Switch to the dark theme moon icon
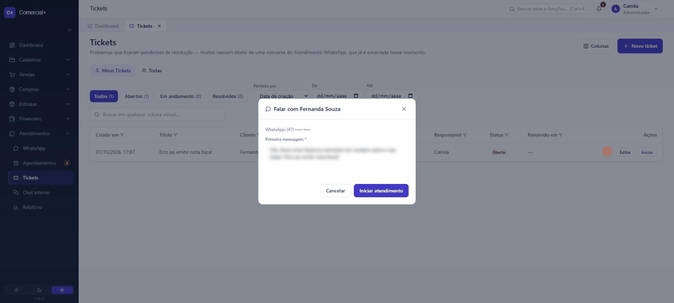The image size is (674, 303). (x=39, y=290)
